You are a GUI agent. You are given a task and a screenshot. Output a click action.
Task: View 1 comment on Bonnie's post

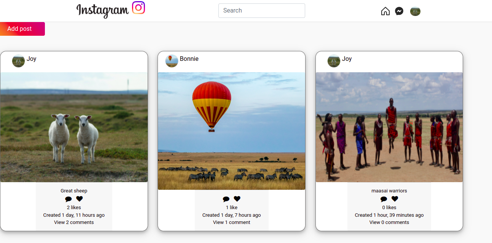[231, 222]
